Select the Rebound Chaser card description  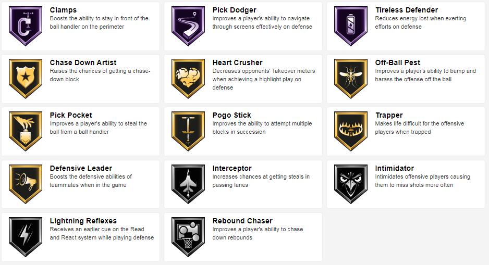[x=258, y=234]
